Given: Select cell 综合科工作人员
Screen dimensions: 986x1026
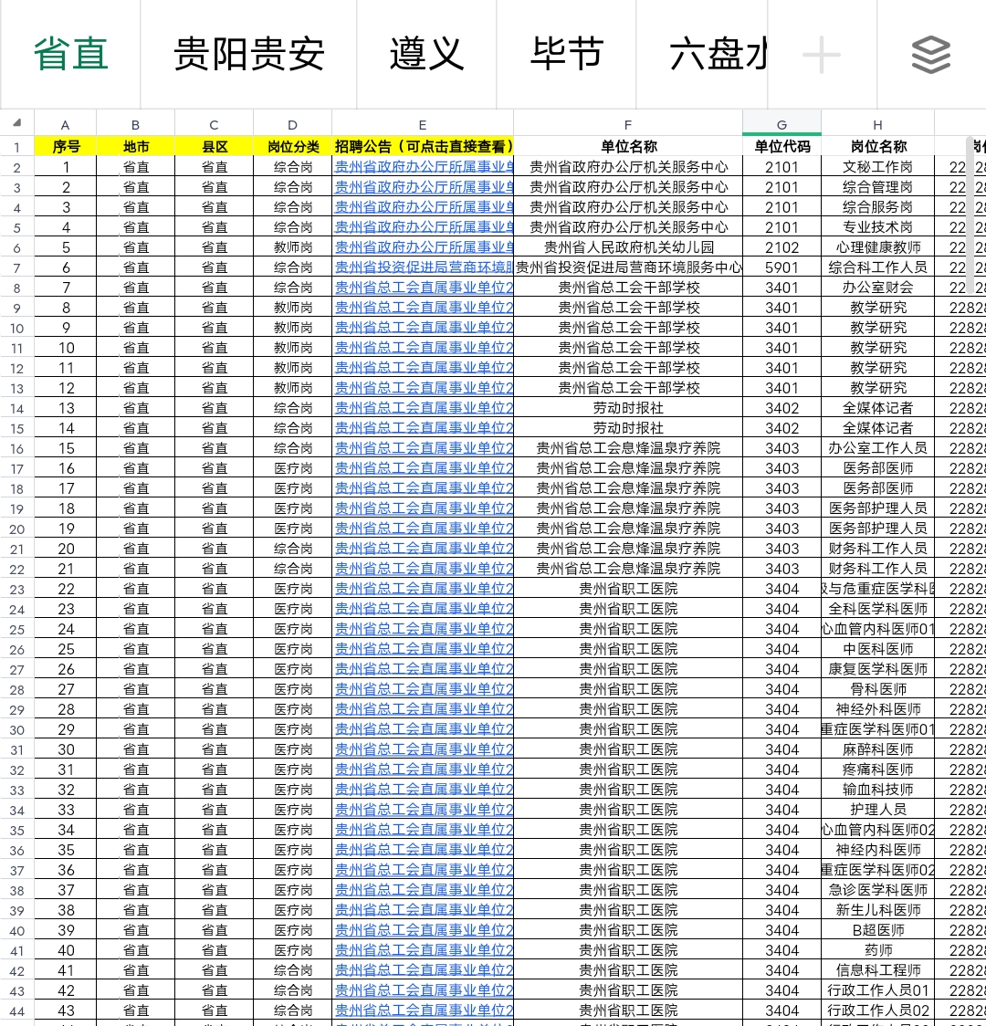Looking at the screenshot, I should pos(877,267).
